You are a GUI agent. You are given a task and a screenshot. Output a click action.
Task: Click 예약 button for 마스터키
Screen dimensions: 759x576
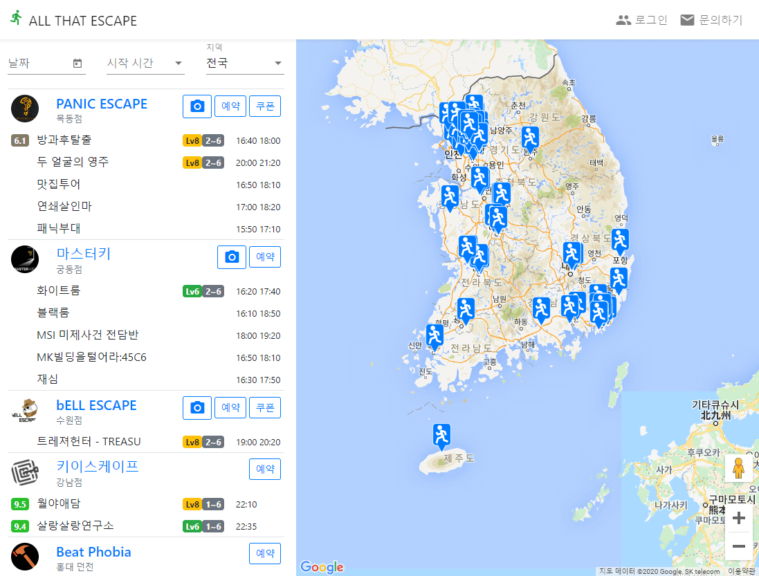point(265,257)
